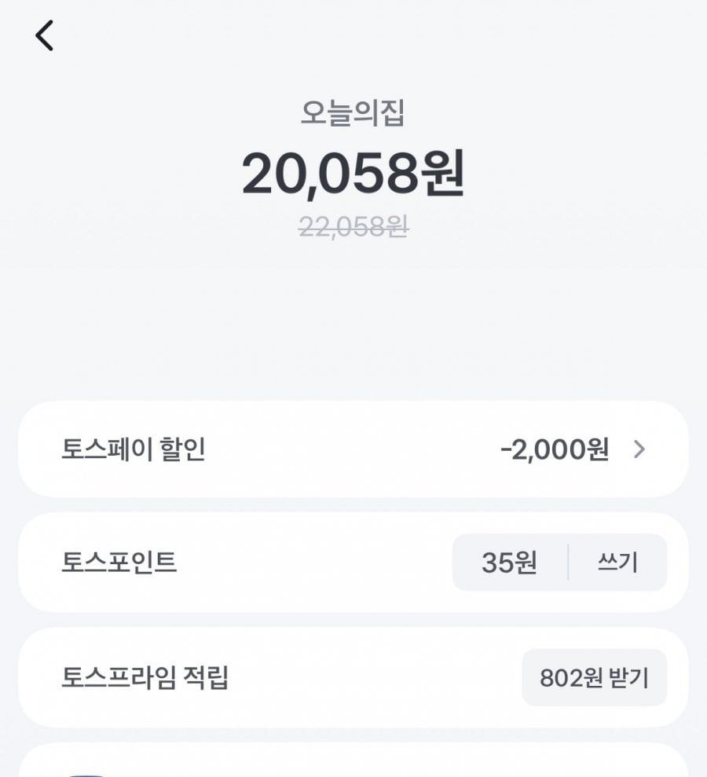
Task: Open the partially visible bottom card
Action: point(353,761)
